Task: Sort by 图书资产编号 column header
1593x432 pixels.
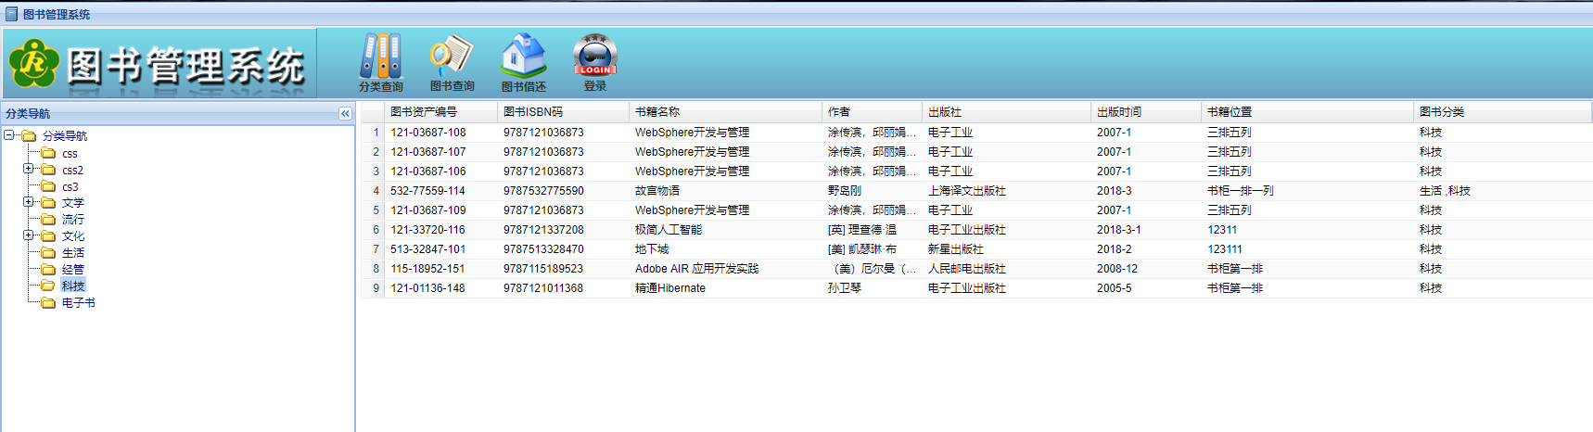Action: (440, 111)
